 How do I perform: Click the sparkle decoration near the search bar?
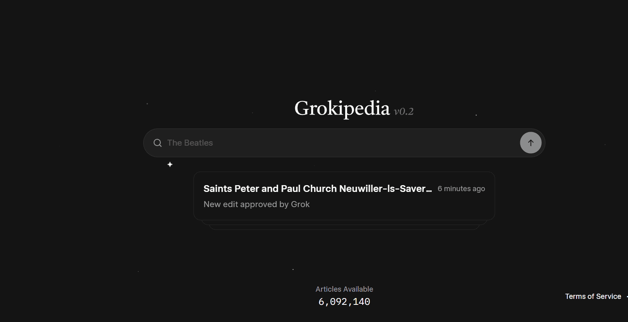[x=170, y=164]
